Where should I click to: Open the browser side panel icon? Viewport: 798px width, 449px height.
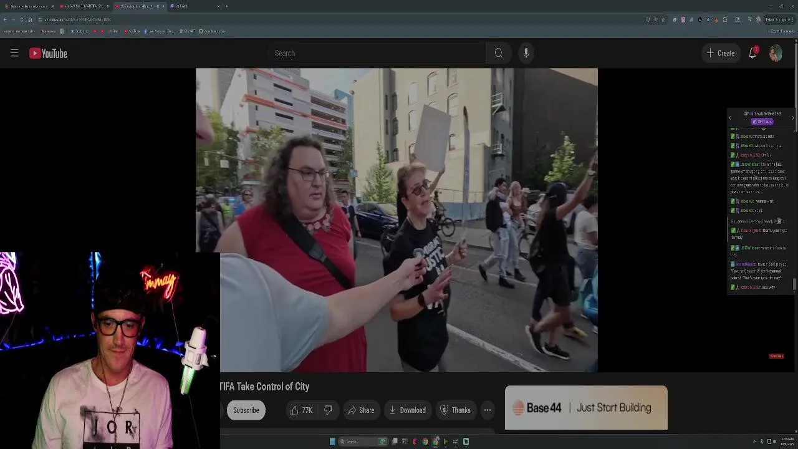[738, 20]
